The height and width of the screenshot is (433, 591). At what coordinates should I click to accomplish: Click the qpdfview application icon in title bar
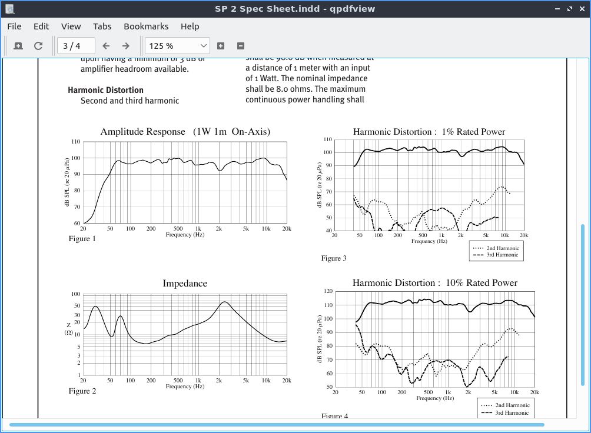point(10,9)
